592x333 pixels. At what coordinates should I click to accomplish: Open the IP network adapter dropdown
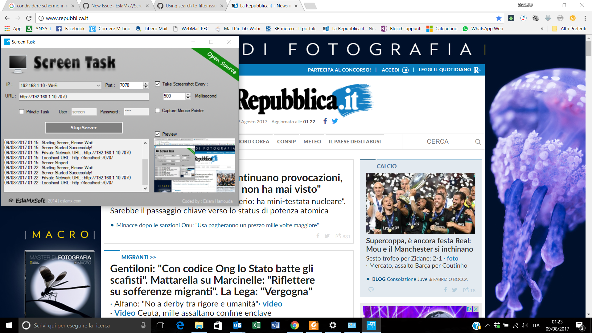coord(98,85)
